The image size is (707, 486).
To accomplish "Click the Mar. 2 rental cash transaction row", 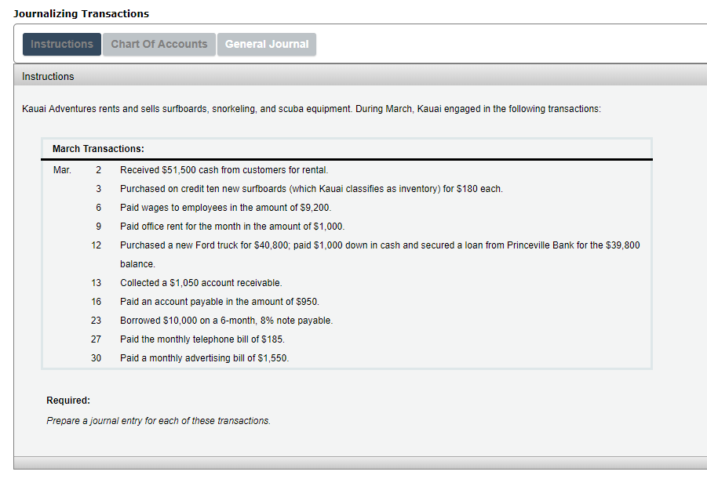I will click(x=224, y=169).
